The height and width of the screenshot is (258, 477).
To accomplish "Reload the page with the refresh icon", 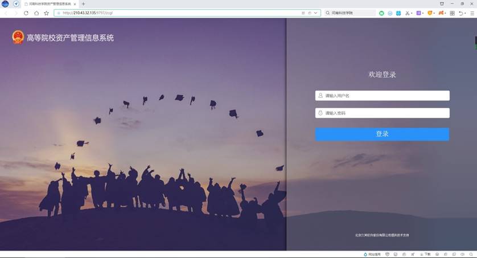I will (26, 13).
